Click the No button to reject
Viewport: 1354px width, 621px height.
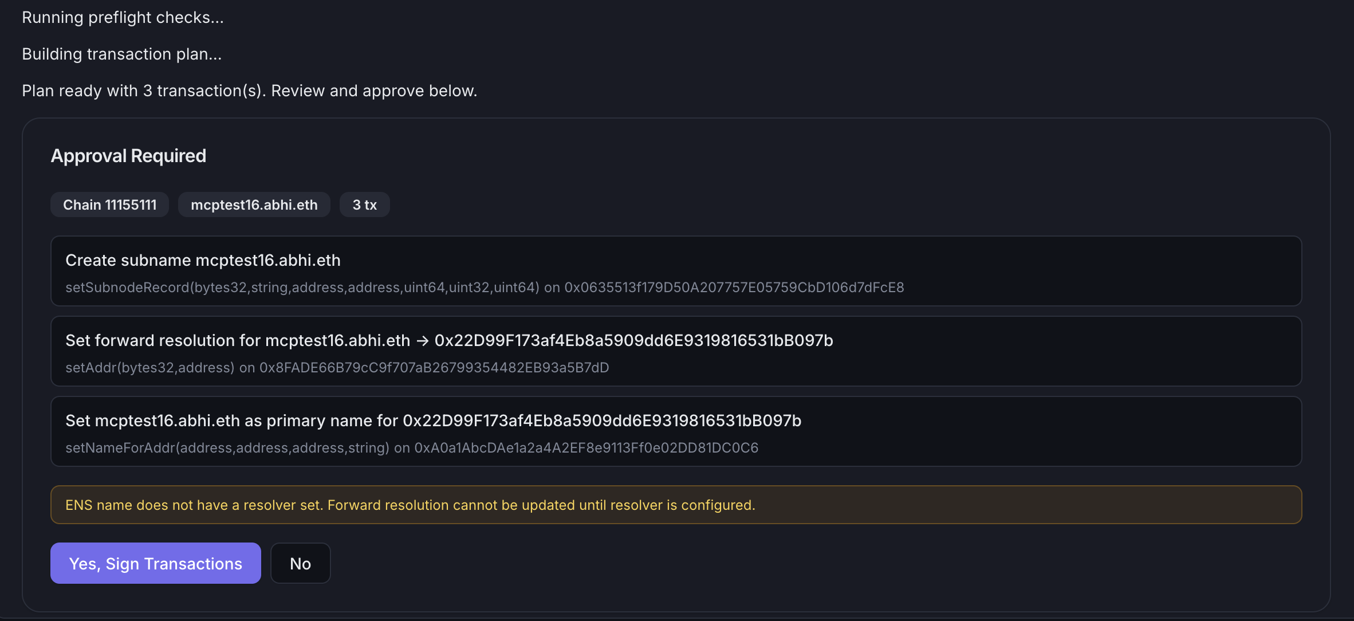[300, 563]
